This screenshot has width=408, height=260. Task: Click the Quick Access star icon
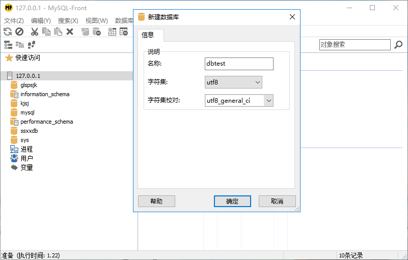9,57
